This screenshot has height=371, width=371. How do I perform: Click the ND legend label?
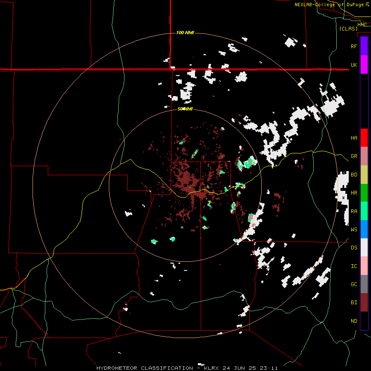pyautogui.click(x=354, y=321)
